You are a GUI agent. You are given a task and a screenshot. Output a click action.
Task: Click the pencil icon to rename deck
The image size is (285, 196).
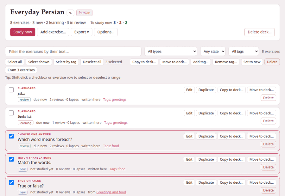70,13
